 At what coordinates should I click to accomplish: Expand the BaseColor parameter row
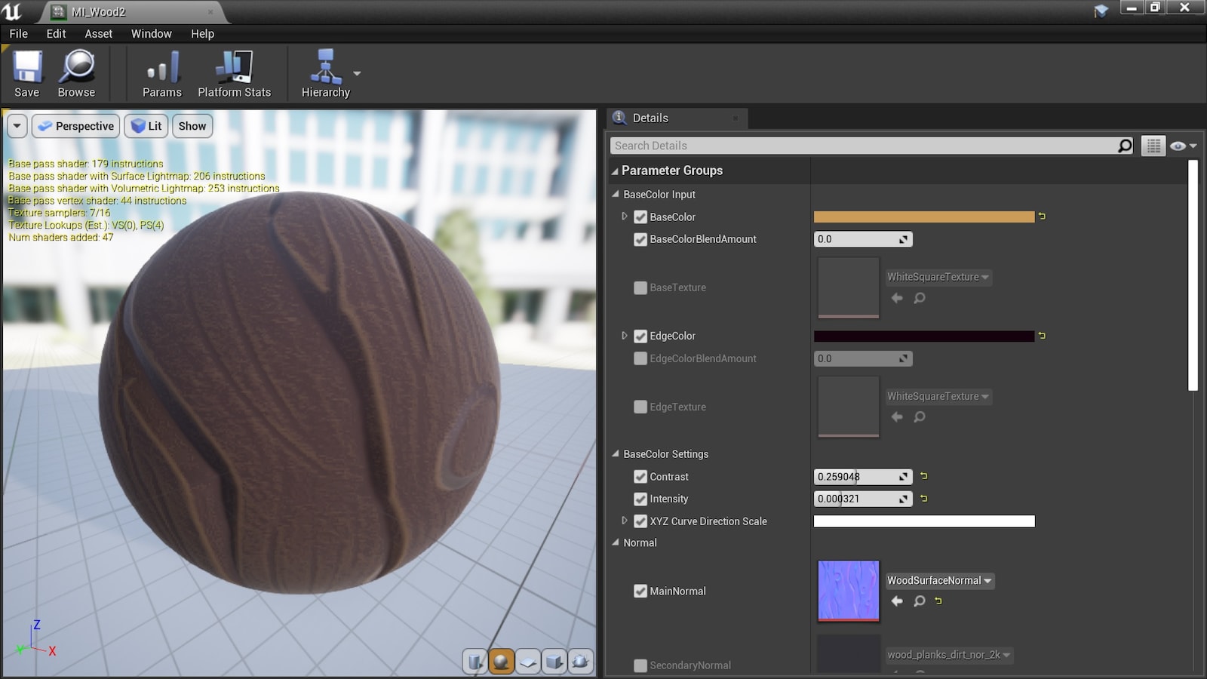[625, 217]
